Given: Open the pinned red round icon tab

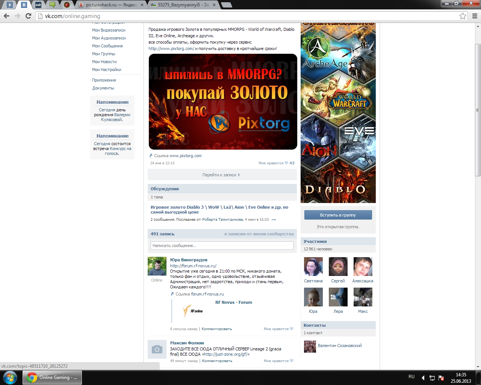Looking at the screenshot, I should pos(67,5).
